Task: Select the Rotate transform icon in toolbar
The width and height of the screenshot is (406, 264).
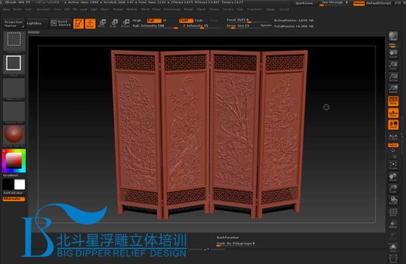Action: click(126, 24)
